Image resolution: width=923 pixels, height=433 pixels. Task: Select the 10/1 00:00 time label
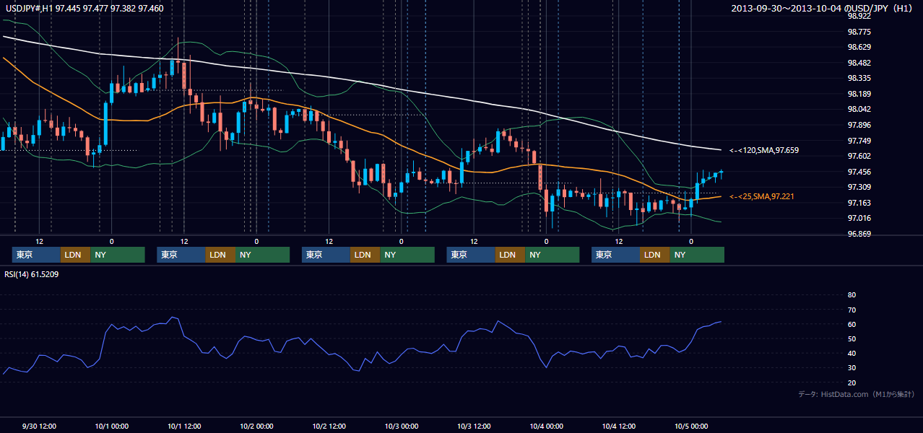click(112, 426)
